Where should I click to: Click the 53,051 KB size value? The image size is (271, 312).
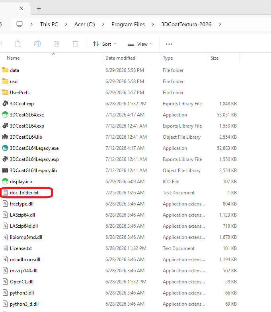coord(227,115)
